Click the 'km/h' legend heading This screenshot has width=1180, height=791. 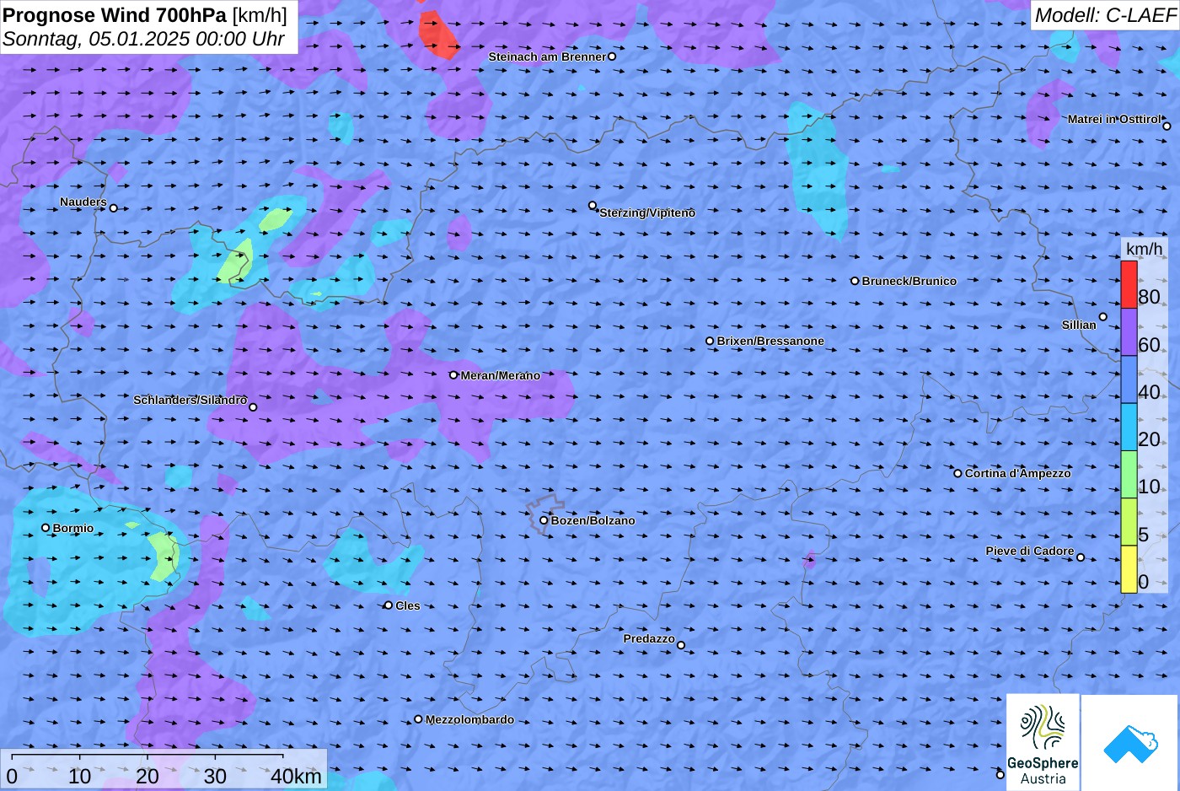(x=1145, y=249)
